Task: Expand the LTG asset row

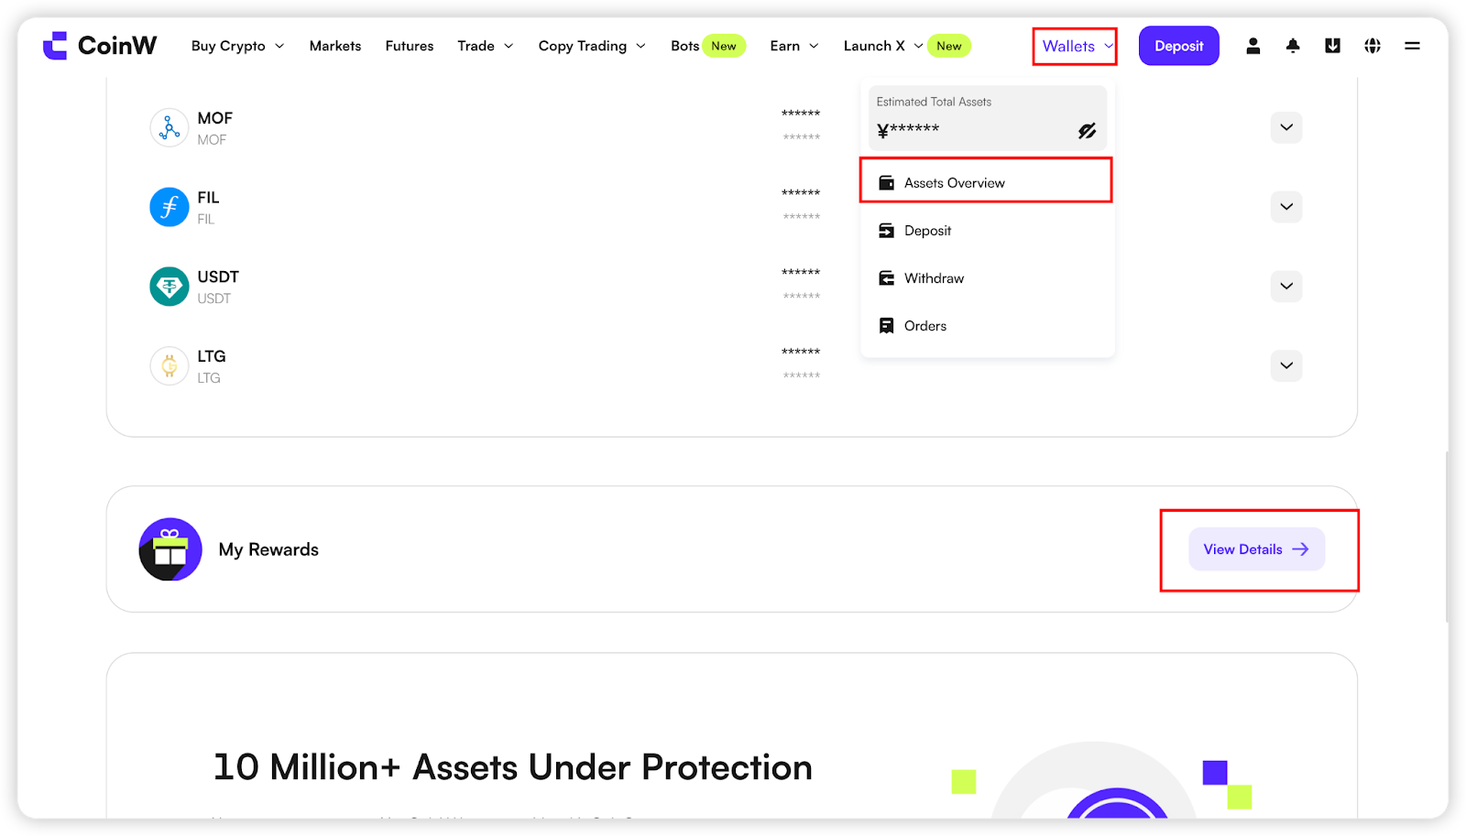Action: coord(1286,366)
